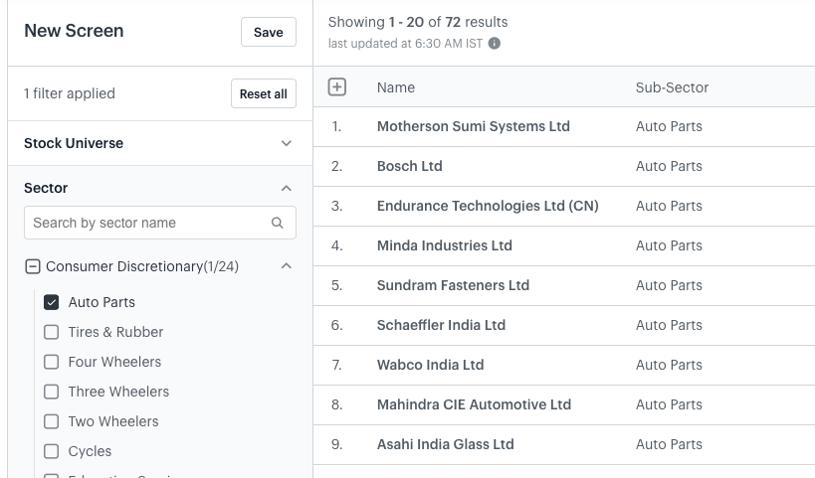Image resolution: width=815 pixels, height=478 pixels.
Task: Collapse the Consumer Discretionary group chevron
Action: (x=287, y=266)
